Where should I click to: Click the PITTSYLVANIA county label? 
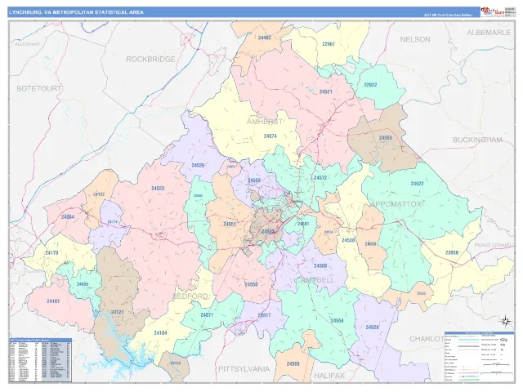click(x=244, y=369)
